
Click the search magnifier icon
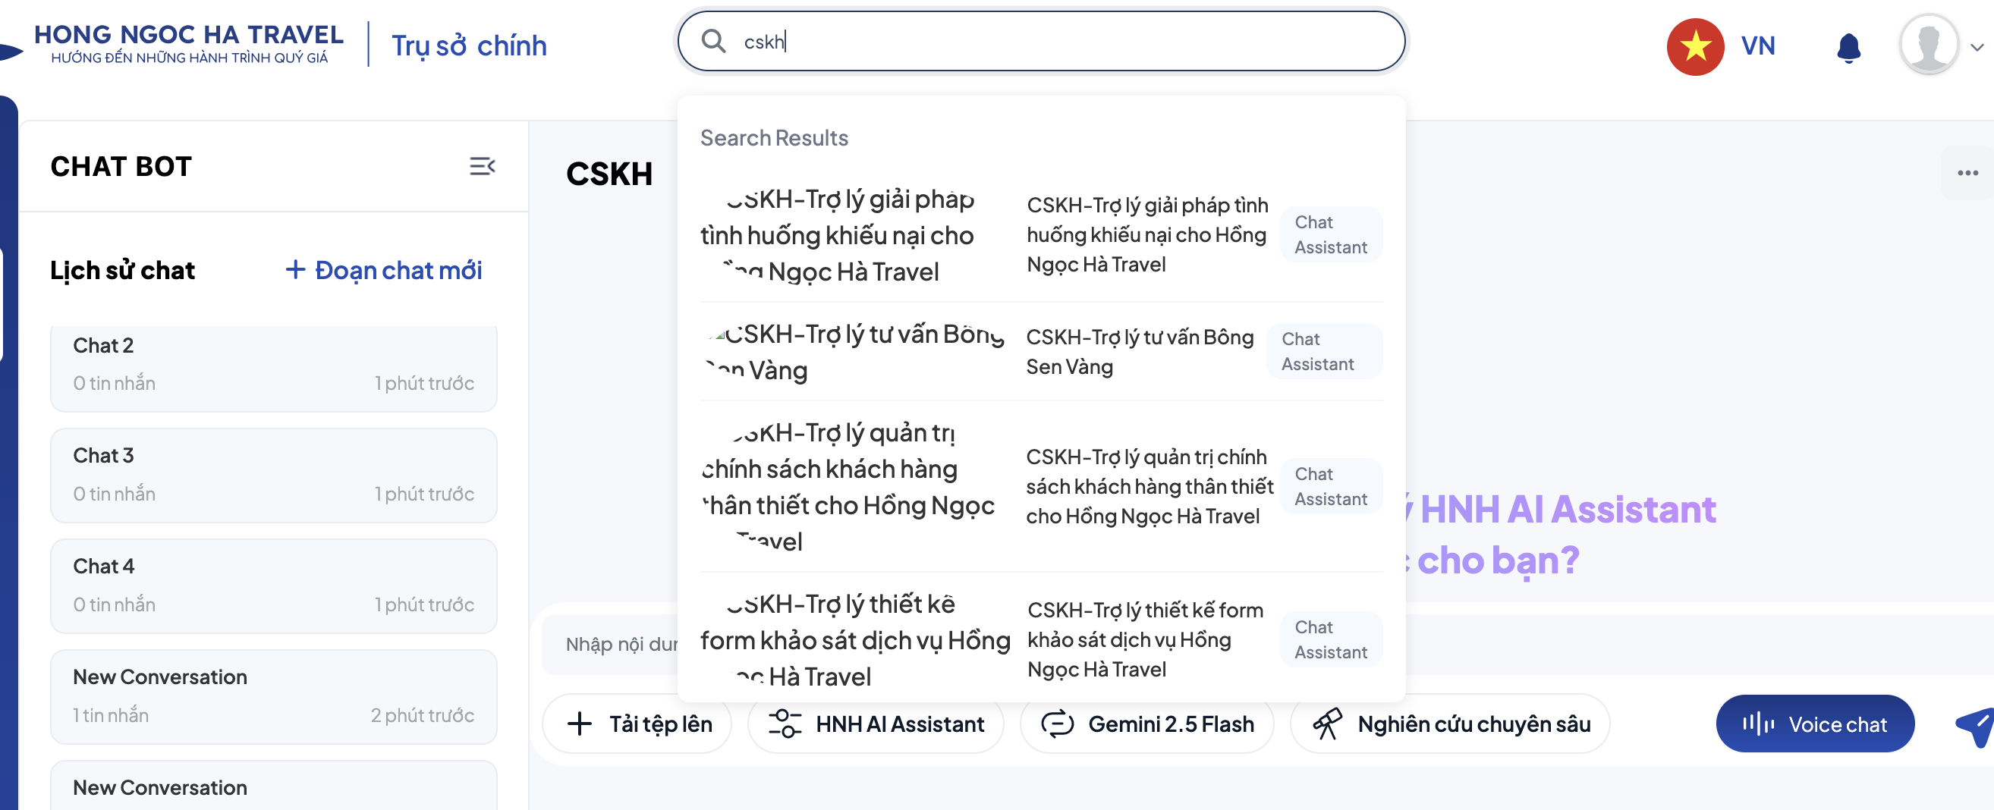pyautogui.click(x=713, y=42)
